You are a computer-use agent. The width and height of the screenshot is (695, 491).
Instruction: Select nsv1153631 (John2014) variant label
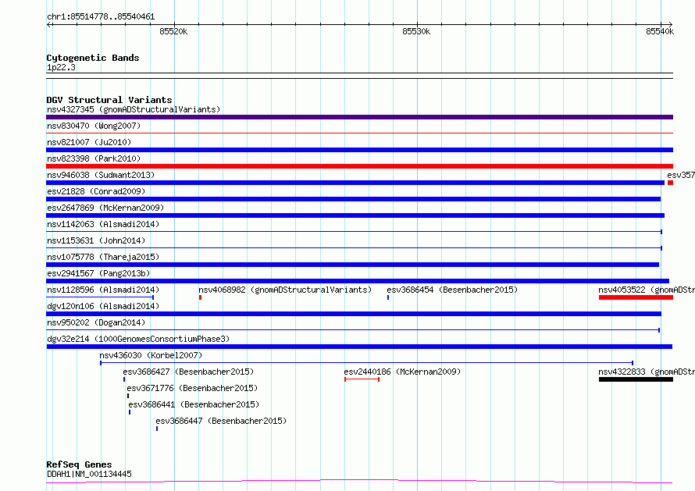click(96, 240)
